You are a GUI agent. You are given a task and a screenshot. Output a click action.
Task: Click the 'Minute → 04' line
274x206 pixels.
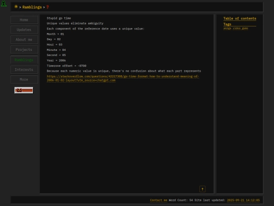[x=56, y=50]
